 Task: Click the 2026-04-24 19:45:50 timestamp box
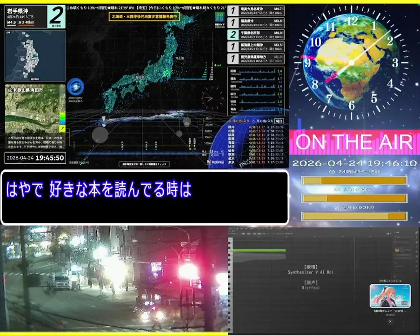[35, 158]
